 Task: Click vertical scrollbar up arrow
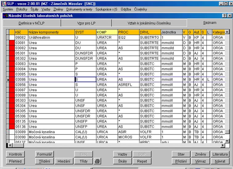tap(227, 32)
